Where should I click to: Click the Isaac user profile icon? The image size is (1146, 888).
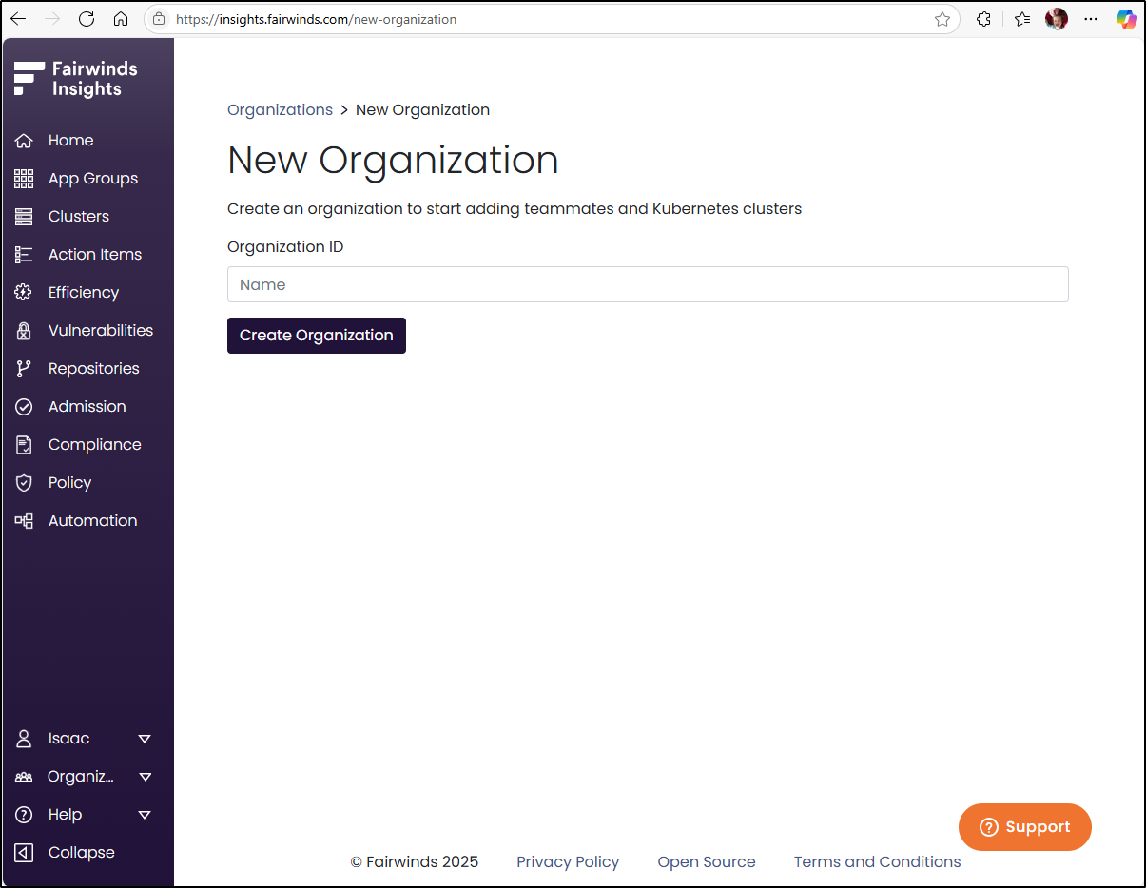[x=25, y=739]
